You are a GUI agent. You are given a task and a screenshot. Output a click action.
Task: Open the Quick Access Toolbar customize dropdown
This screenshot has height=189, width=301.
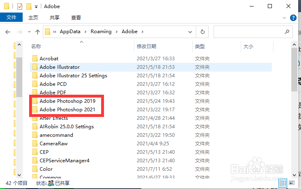coord(36,7)
